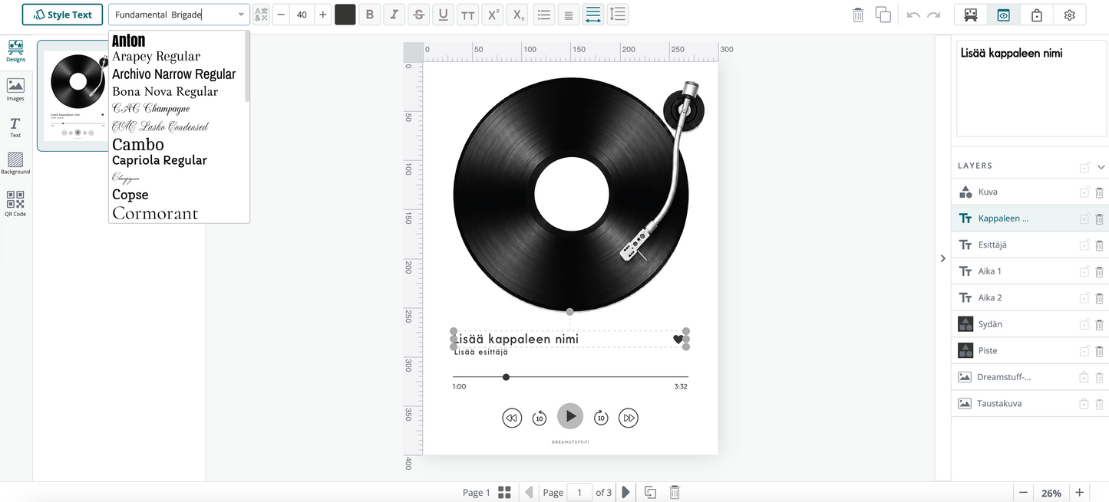Open the Images sidebar tab

(x=15, y=90)
